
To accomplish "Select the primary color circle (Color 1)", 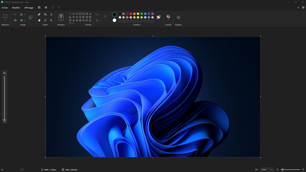I will 114,15.
